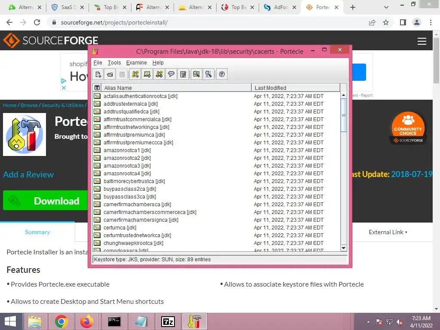Click the Community Choice badge

408,128
